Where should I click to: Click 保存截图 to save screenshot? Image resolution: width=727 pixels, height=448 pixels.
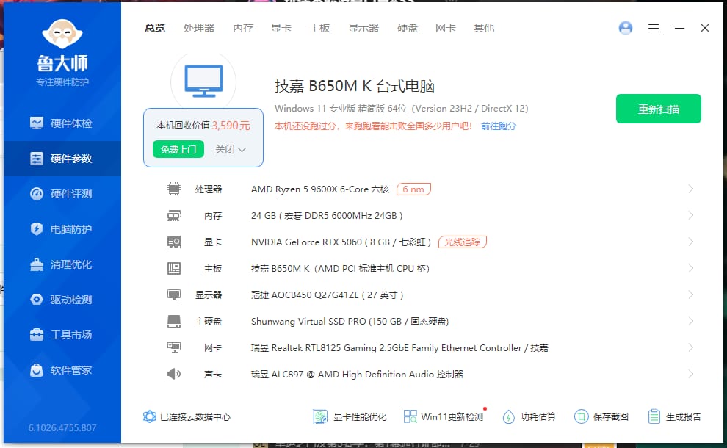click(601, 417)
